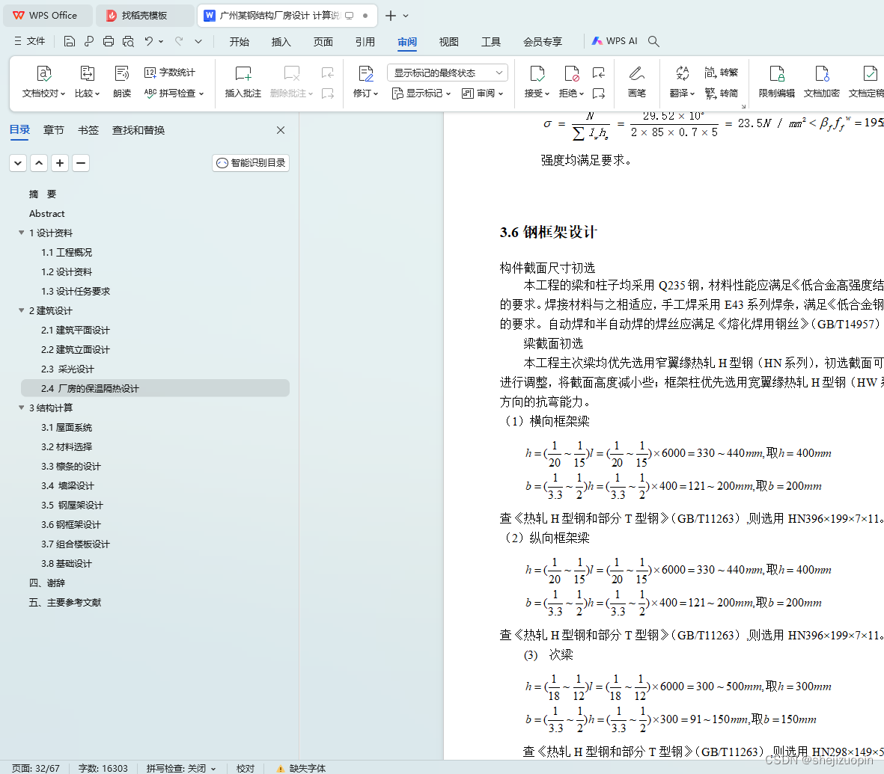Open the 拼写检查 dropdown in ribbon
This screenshot has width=884, height=774.
click(174, 93)
